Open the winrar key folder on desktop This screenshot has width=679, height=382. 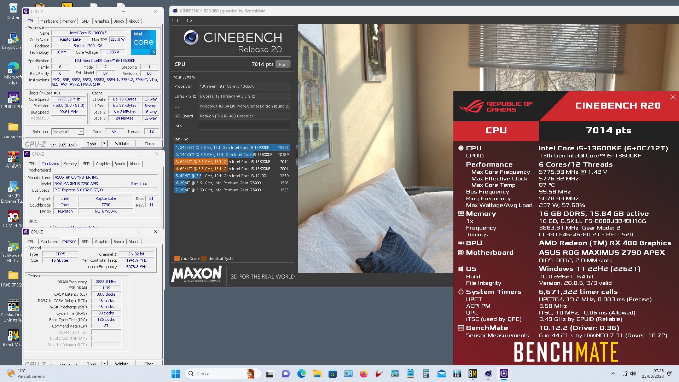tap(13, 130)
